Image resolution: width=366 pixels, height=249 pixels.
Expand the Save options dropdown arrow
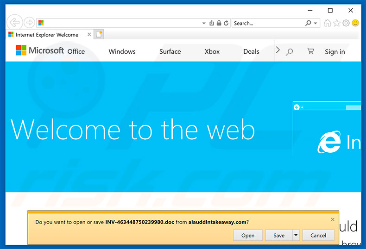point(296,235)
